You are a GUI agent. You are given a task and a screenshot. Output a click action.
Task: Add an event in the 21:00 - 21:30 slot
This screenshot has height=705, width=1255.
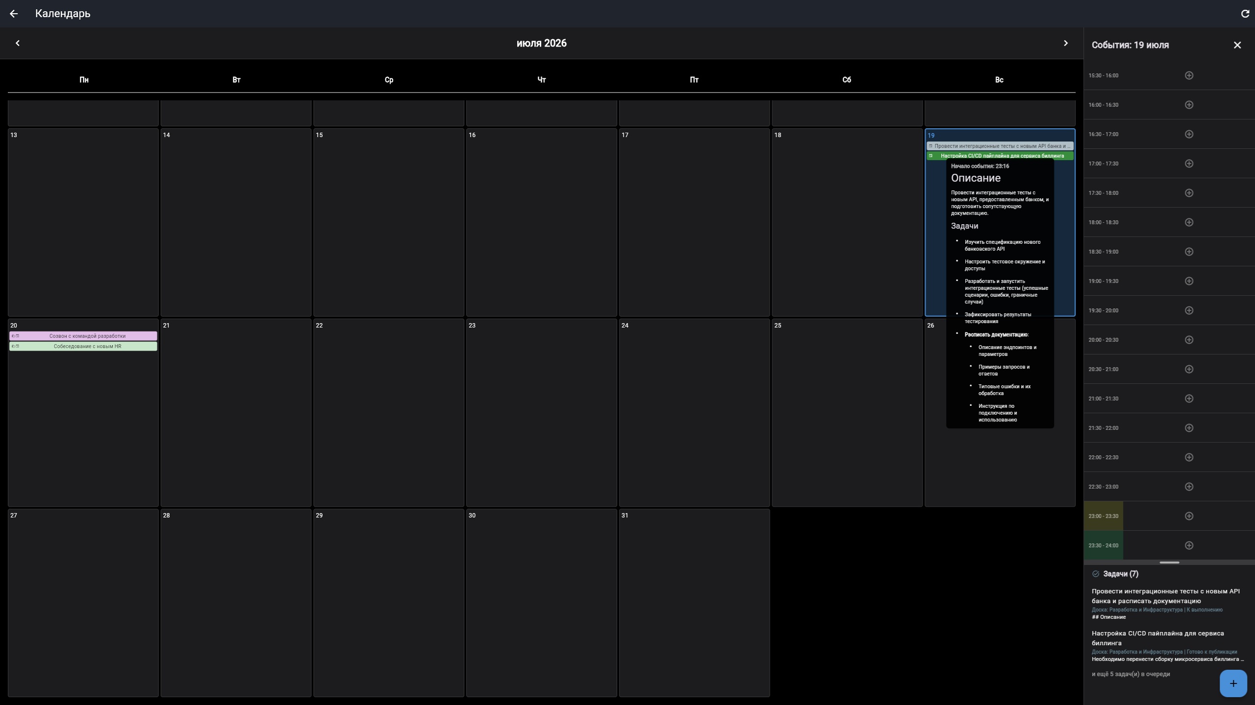[x=1189, y=399]
